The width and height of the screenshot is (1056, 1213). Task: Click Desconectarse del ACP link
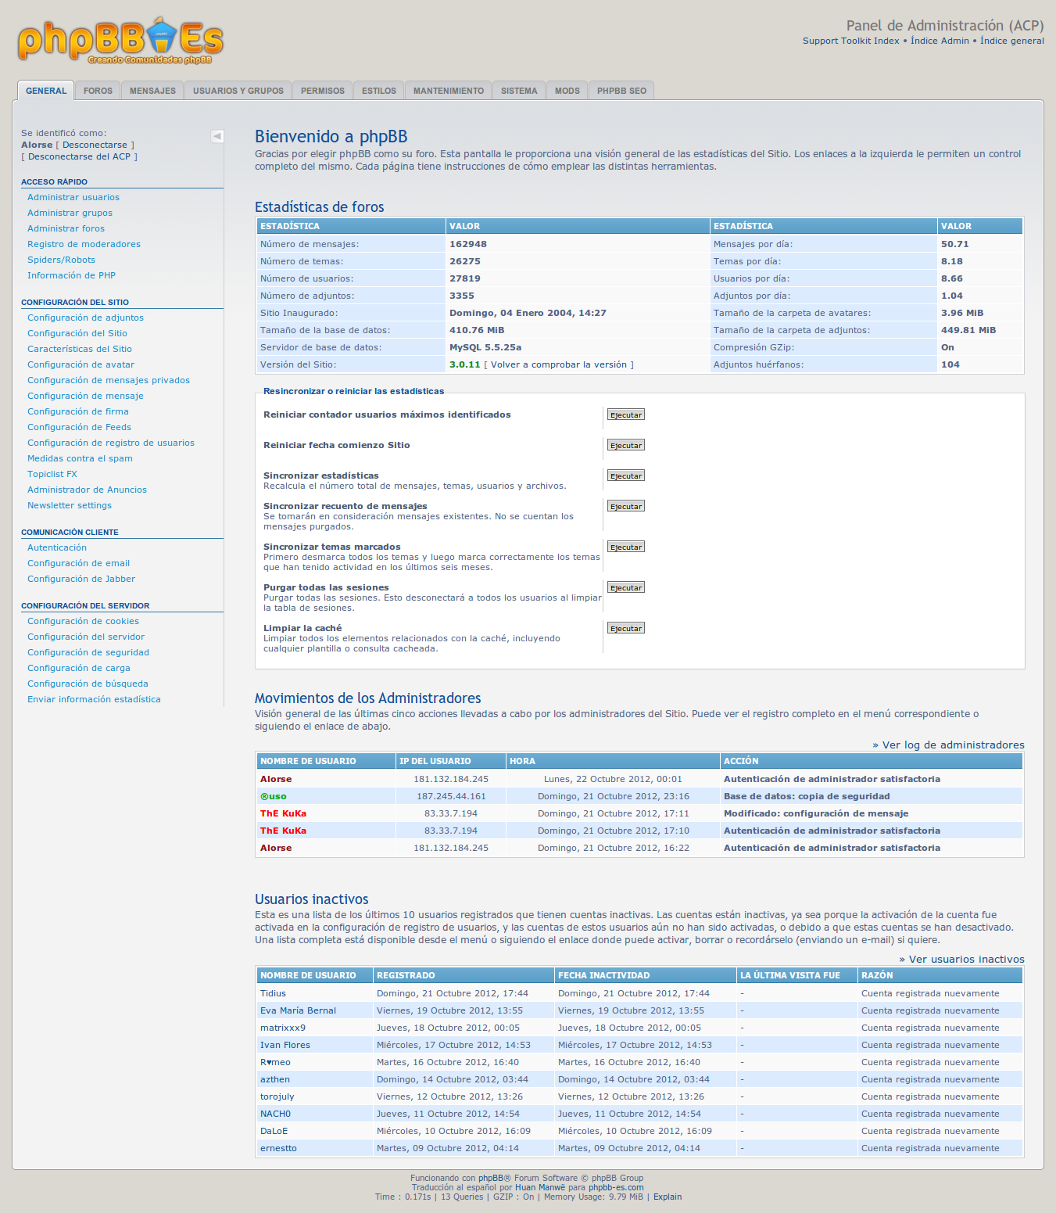pos(79,156)
